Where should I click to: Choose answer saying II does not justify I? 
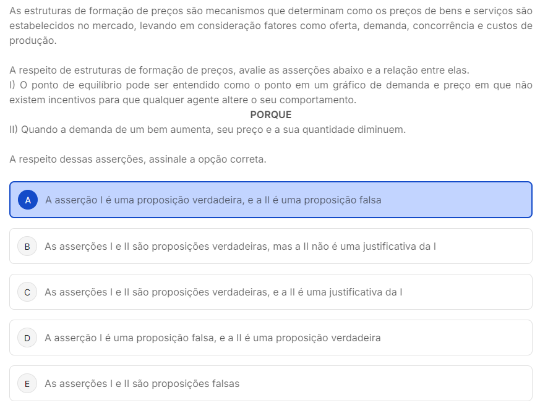[x=240, y=246]
